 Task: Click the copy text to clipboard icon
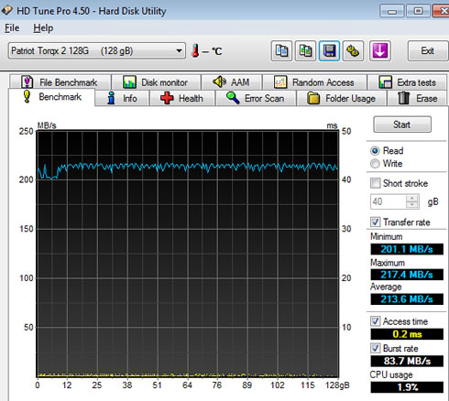tap(281, 50)
